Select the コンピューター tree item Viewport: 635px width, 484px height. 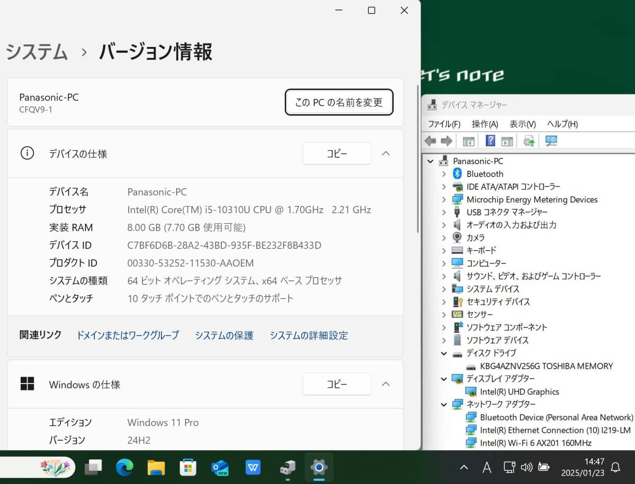pos(486,263)
